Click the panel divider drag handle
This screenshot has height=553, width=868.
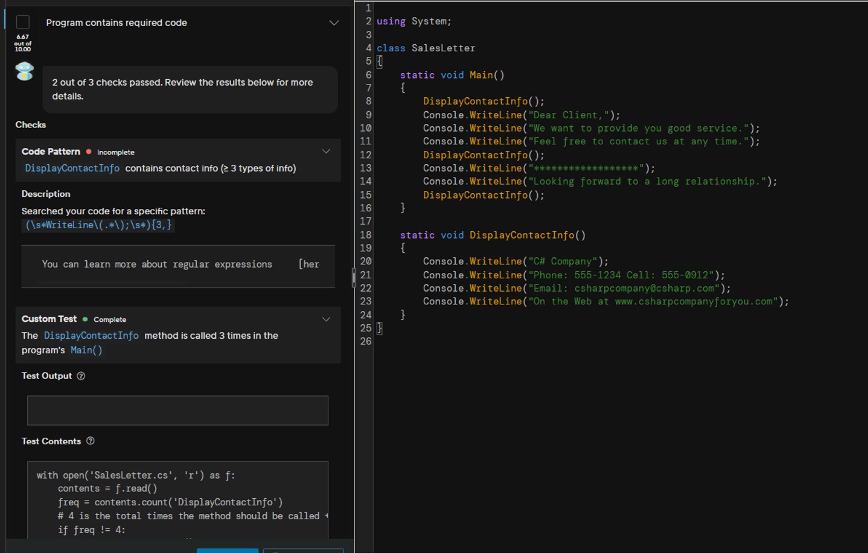pyautogui.click(x=353, y=278)
